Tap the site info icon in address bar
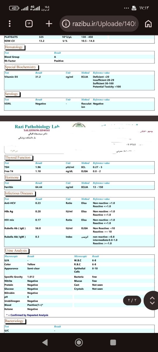 click(x=66, y=23)
